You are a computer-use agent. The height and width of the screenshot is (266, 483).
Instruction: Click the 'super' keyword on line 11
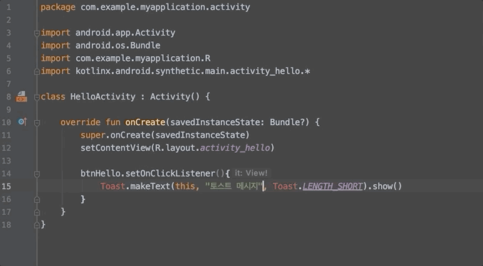(93, 135)
